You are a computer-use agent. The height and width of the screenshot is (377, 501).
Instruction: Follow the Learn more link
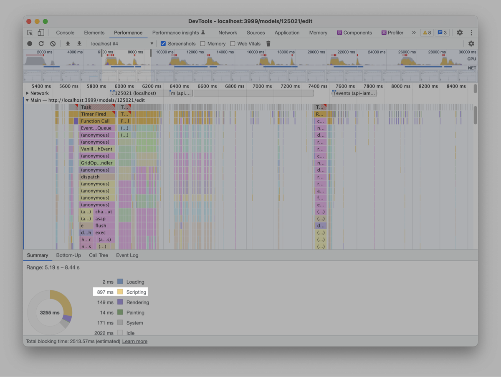click(x=135, y=341)
